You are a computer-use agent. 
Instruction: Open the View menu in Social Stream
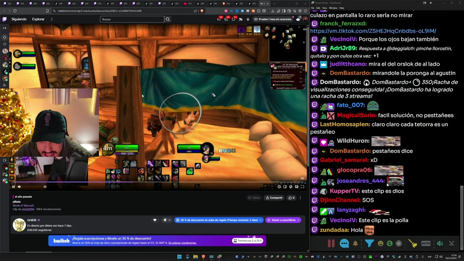click(324, 8)
